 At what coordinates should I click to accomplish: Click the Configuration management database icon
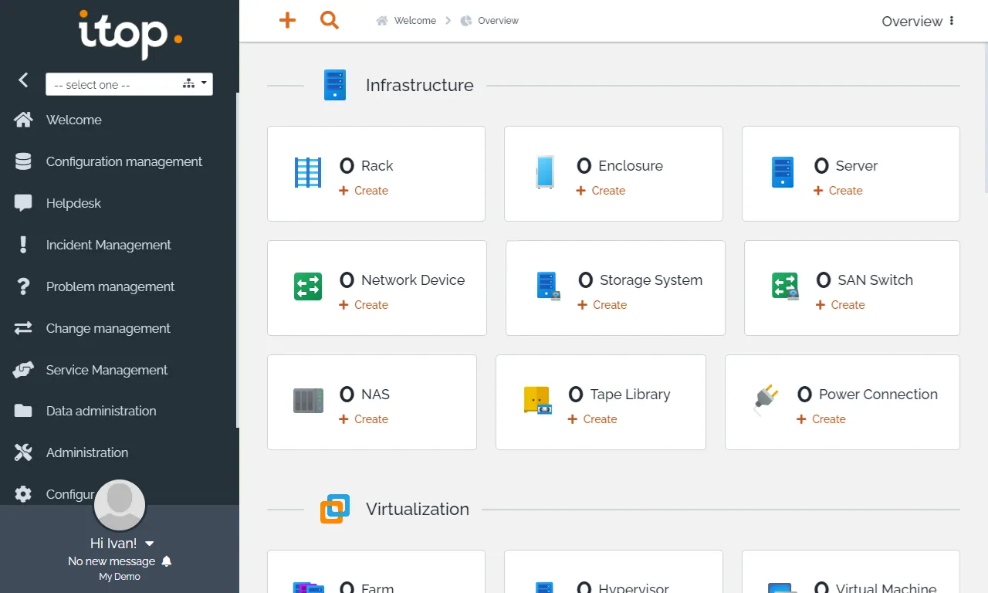point(23,161)
